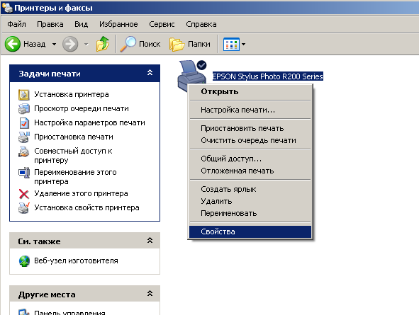
Task: Click the Папки toolbar label
Action: pos(199,44)
